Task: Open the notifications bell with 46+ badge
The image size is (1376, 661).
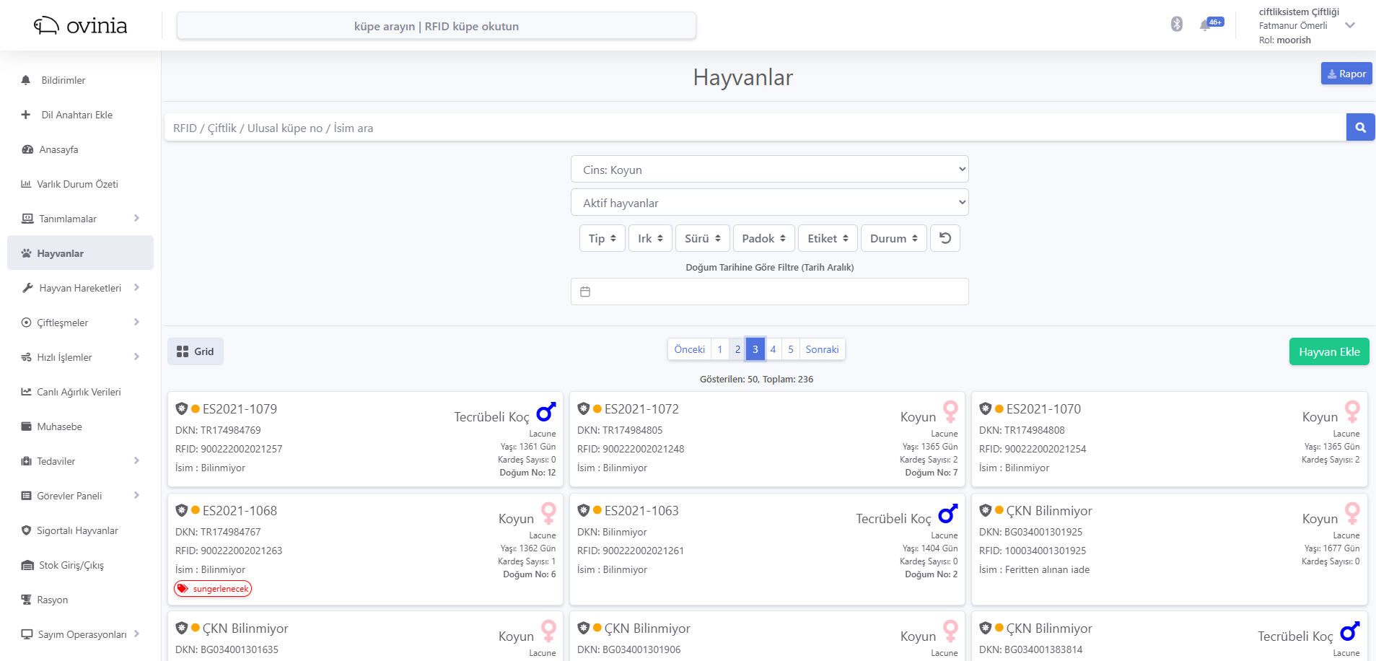Action: click(x=1211, y=24)
